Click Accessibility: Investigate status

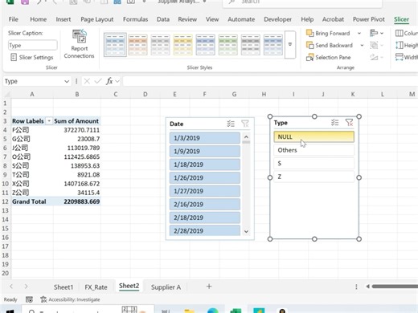click(x=70, y=299)
